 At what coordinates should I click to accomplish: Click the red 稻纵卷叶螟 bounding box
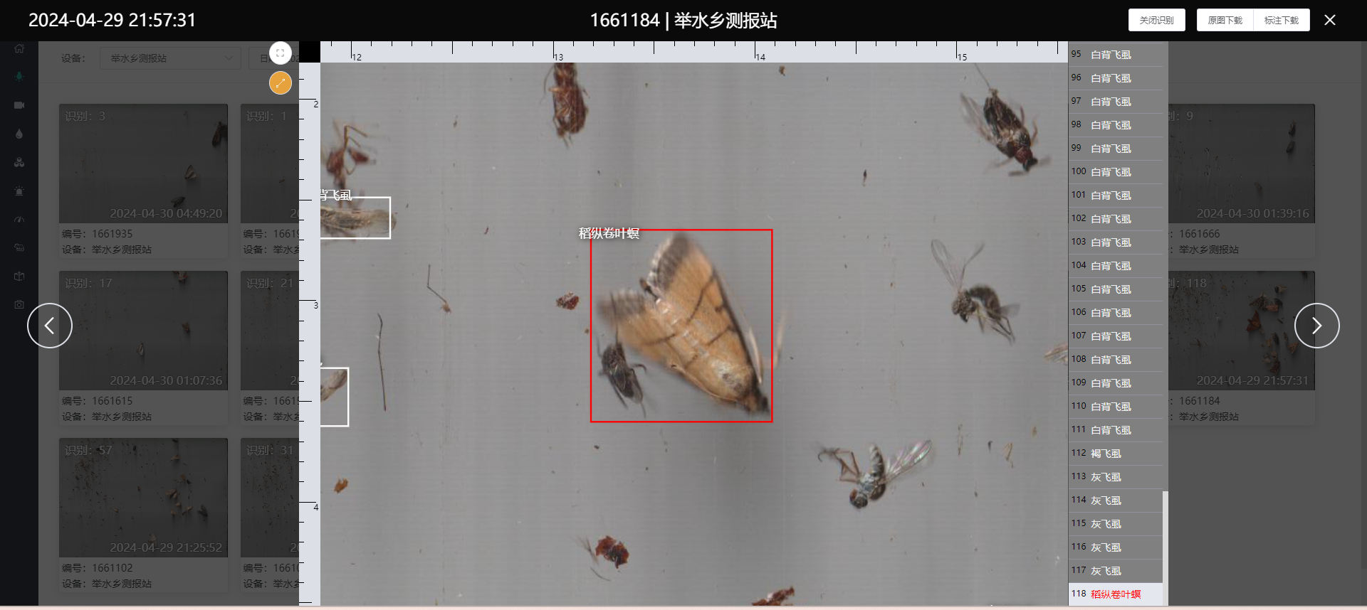click(681, 326)
